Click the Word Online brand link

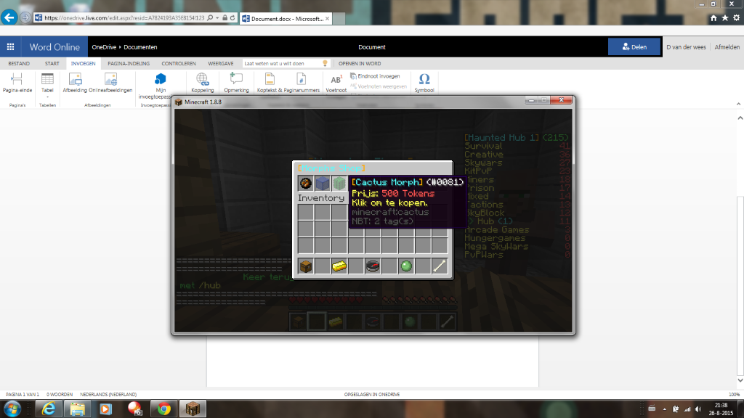(x=54, y=47)
